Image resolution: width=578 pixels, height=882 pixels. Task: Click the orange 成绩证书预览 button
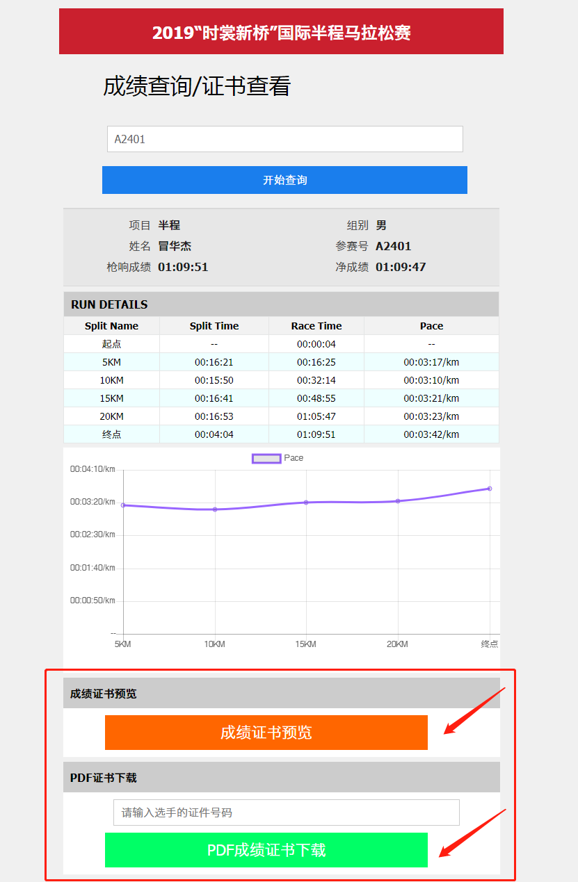266,733
